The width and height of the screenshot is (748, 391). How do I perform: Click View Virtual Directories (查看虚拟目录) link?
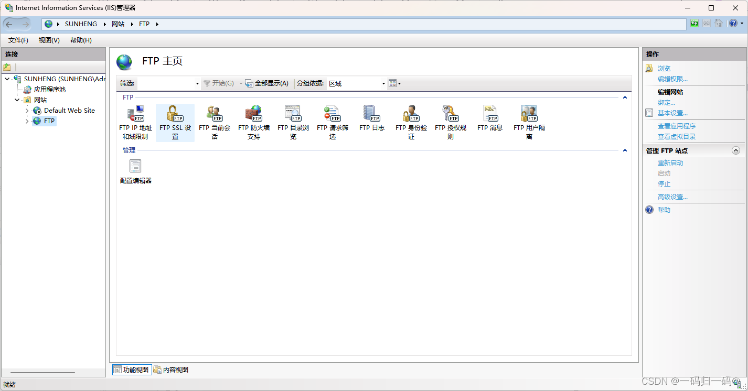tap(677, 137)
